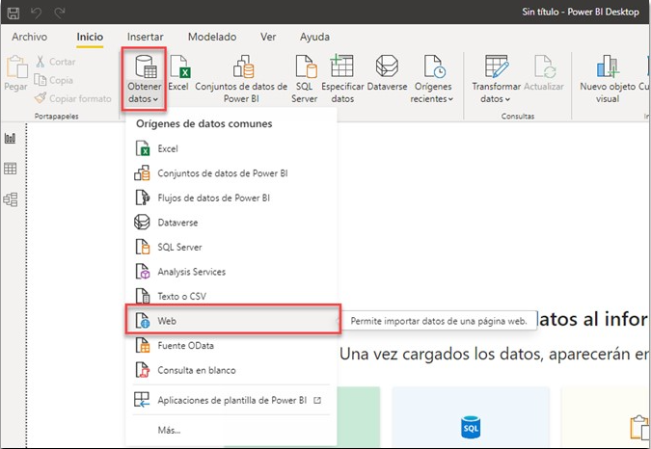Click Copia in the clipboard group
651x449 pixels.
(54, 80)
